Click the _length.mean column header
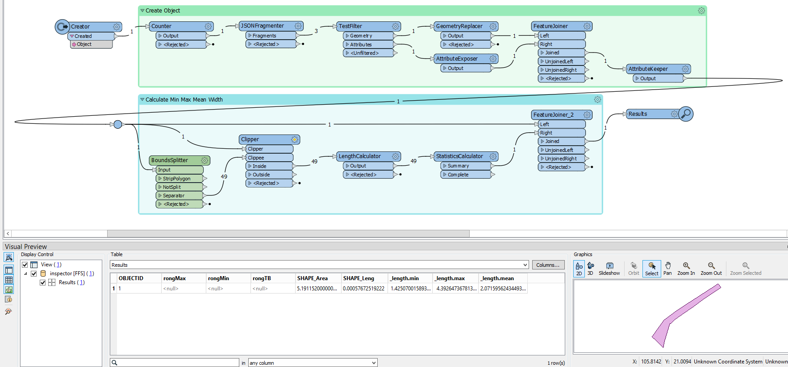Screen dimensions: 788x367 (503, 278)
